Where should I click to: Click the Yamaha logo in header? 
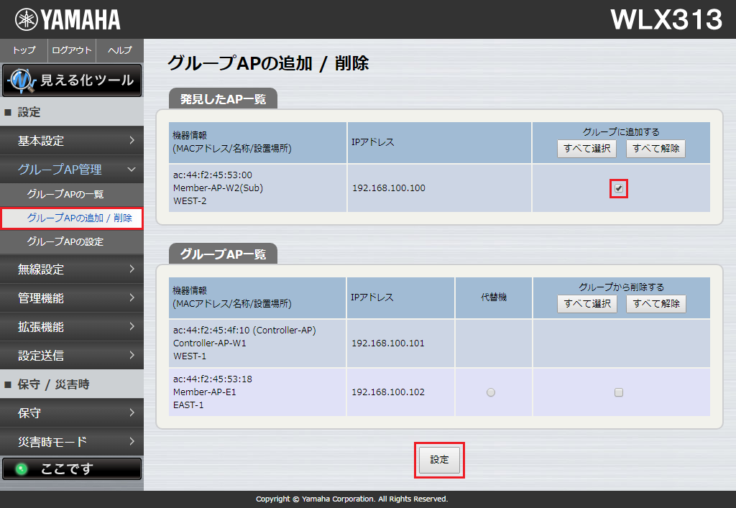click(68, 19)
